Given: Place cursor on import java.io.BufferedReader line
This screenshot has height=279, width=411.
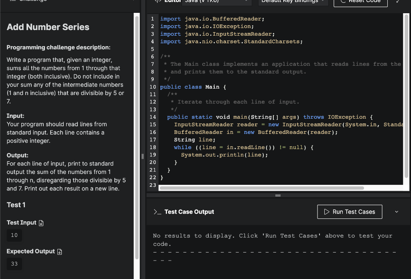Looking at the screenshot, I should [x=212, y=19].
